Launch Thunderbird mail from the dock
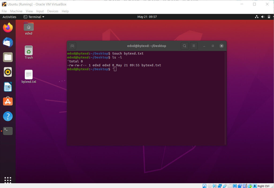 click(7, 42)
